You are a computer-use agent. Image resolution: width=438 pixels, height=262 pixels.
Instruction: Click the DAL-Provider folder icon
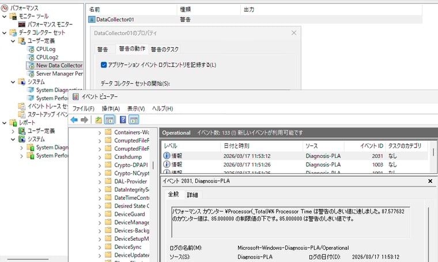108,181
